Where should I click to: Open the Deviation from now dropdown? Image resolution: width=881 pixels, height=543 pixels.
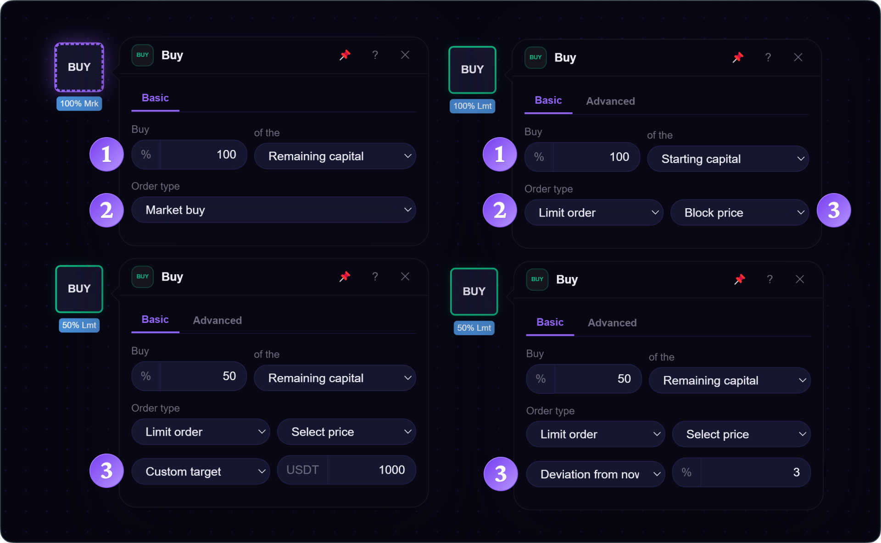click(595, 474)
